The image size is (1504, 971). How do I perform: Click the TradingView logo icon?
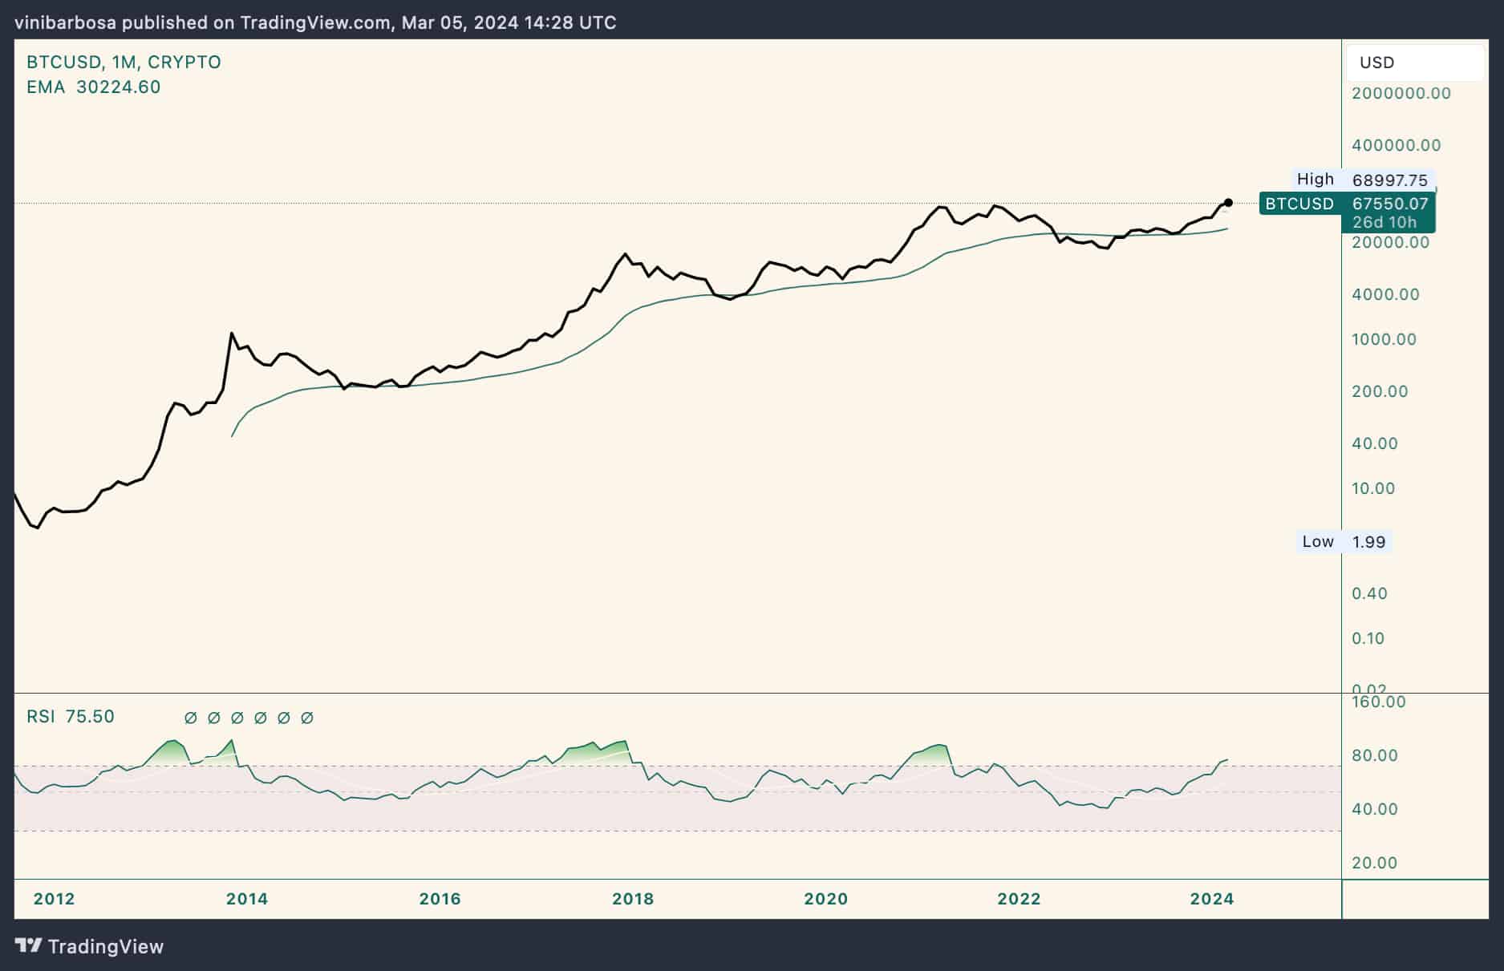tap(29, 946)
